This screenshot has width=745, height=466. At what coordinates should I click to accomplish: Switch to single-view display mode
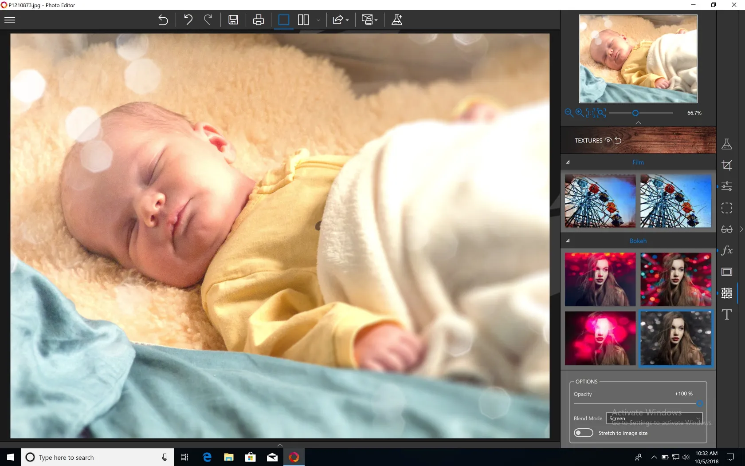pyautogui.click(x=283, y=20)
